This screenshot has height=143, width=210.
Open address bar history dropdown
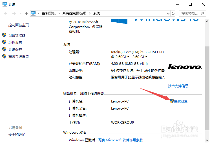[x=168, y=14]
